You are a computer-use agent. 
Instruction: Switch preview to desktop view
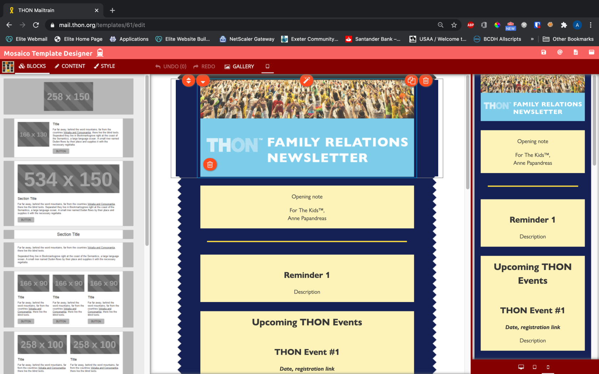521,367
